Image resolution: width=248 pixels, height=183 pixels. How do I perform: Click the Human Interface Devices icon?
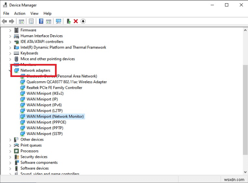coord(16,36)
